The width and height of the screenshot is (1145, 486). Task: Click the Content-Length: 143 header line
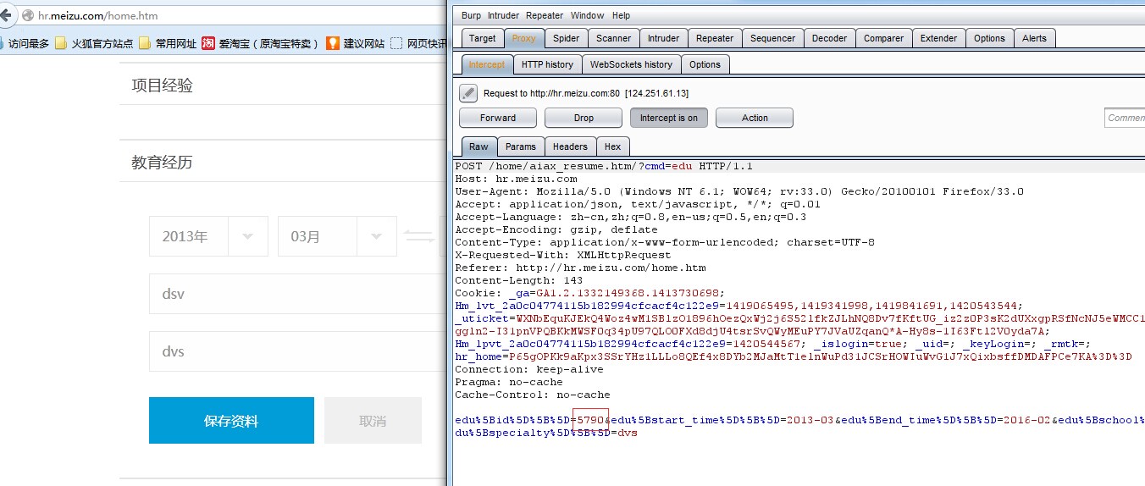tap(519, 280)
